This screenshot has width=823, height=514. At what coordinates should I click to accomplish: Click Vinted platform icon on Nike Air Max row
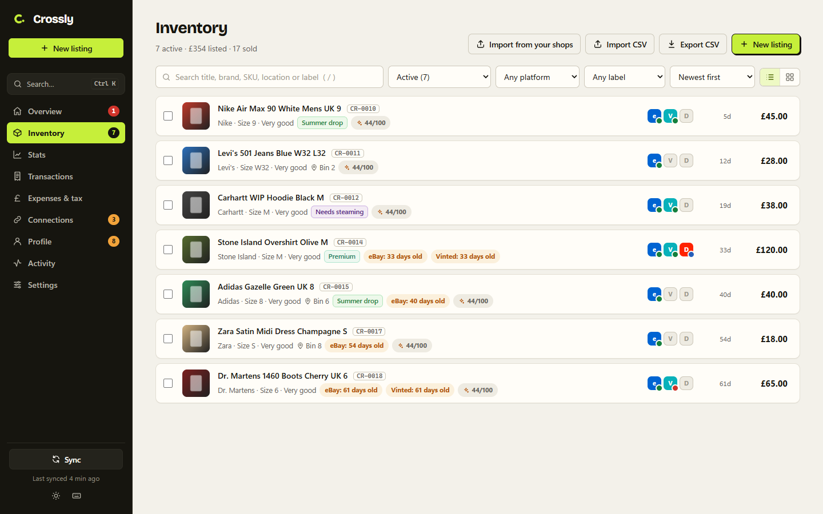[x=670, y=116]
